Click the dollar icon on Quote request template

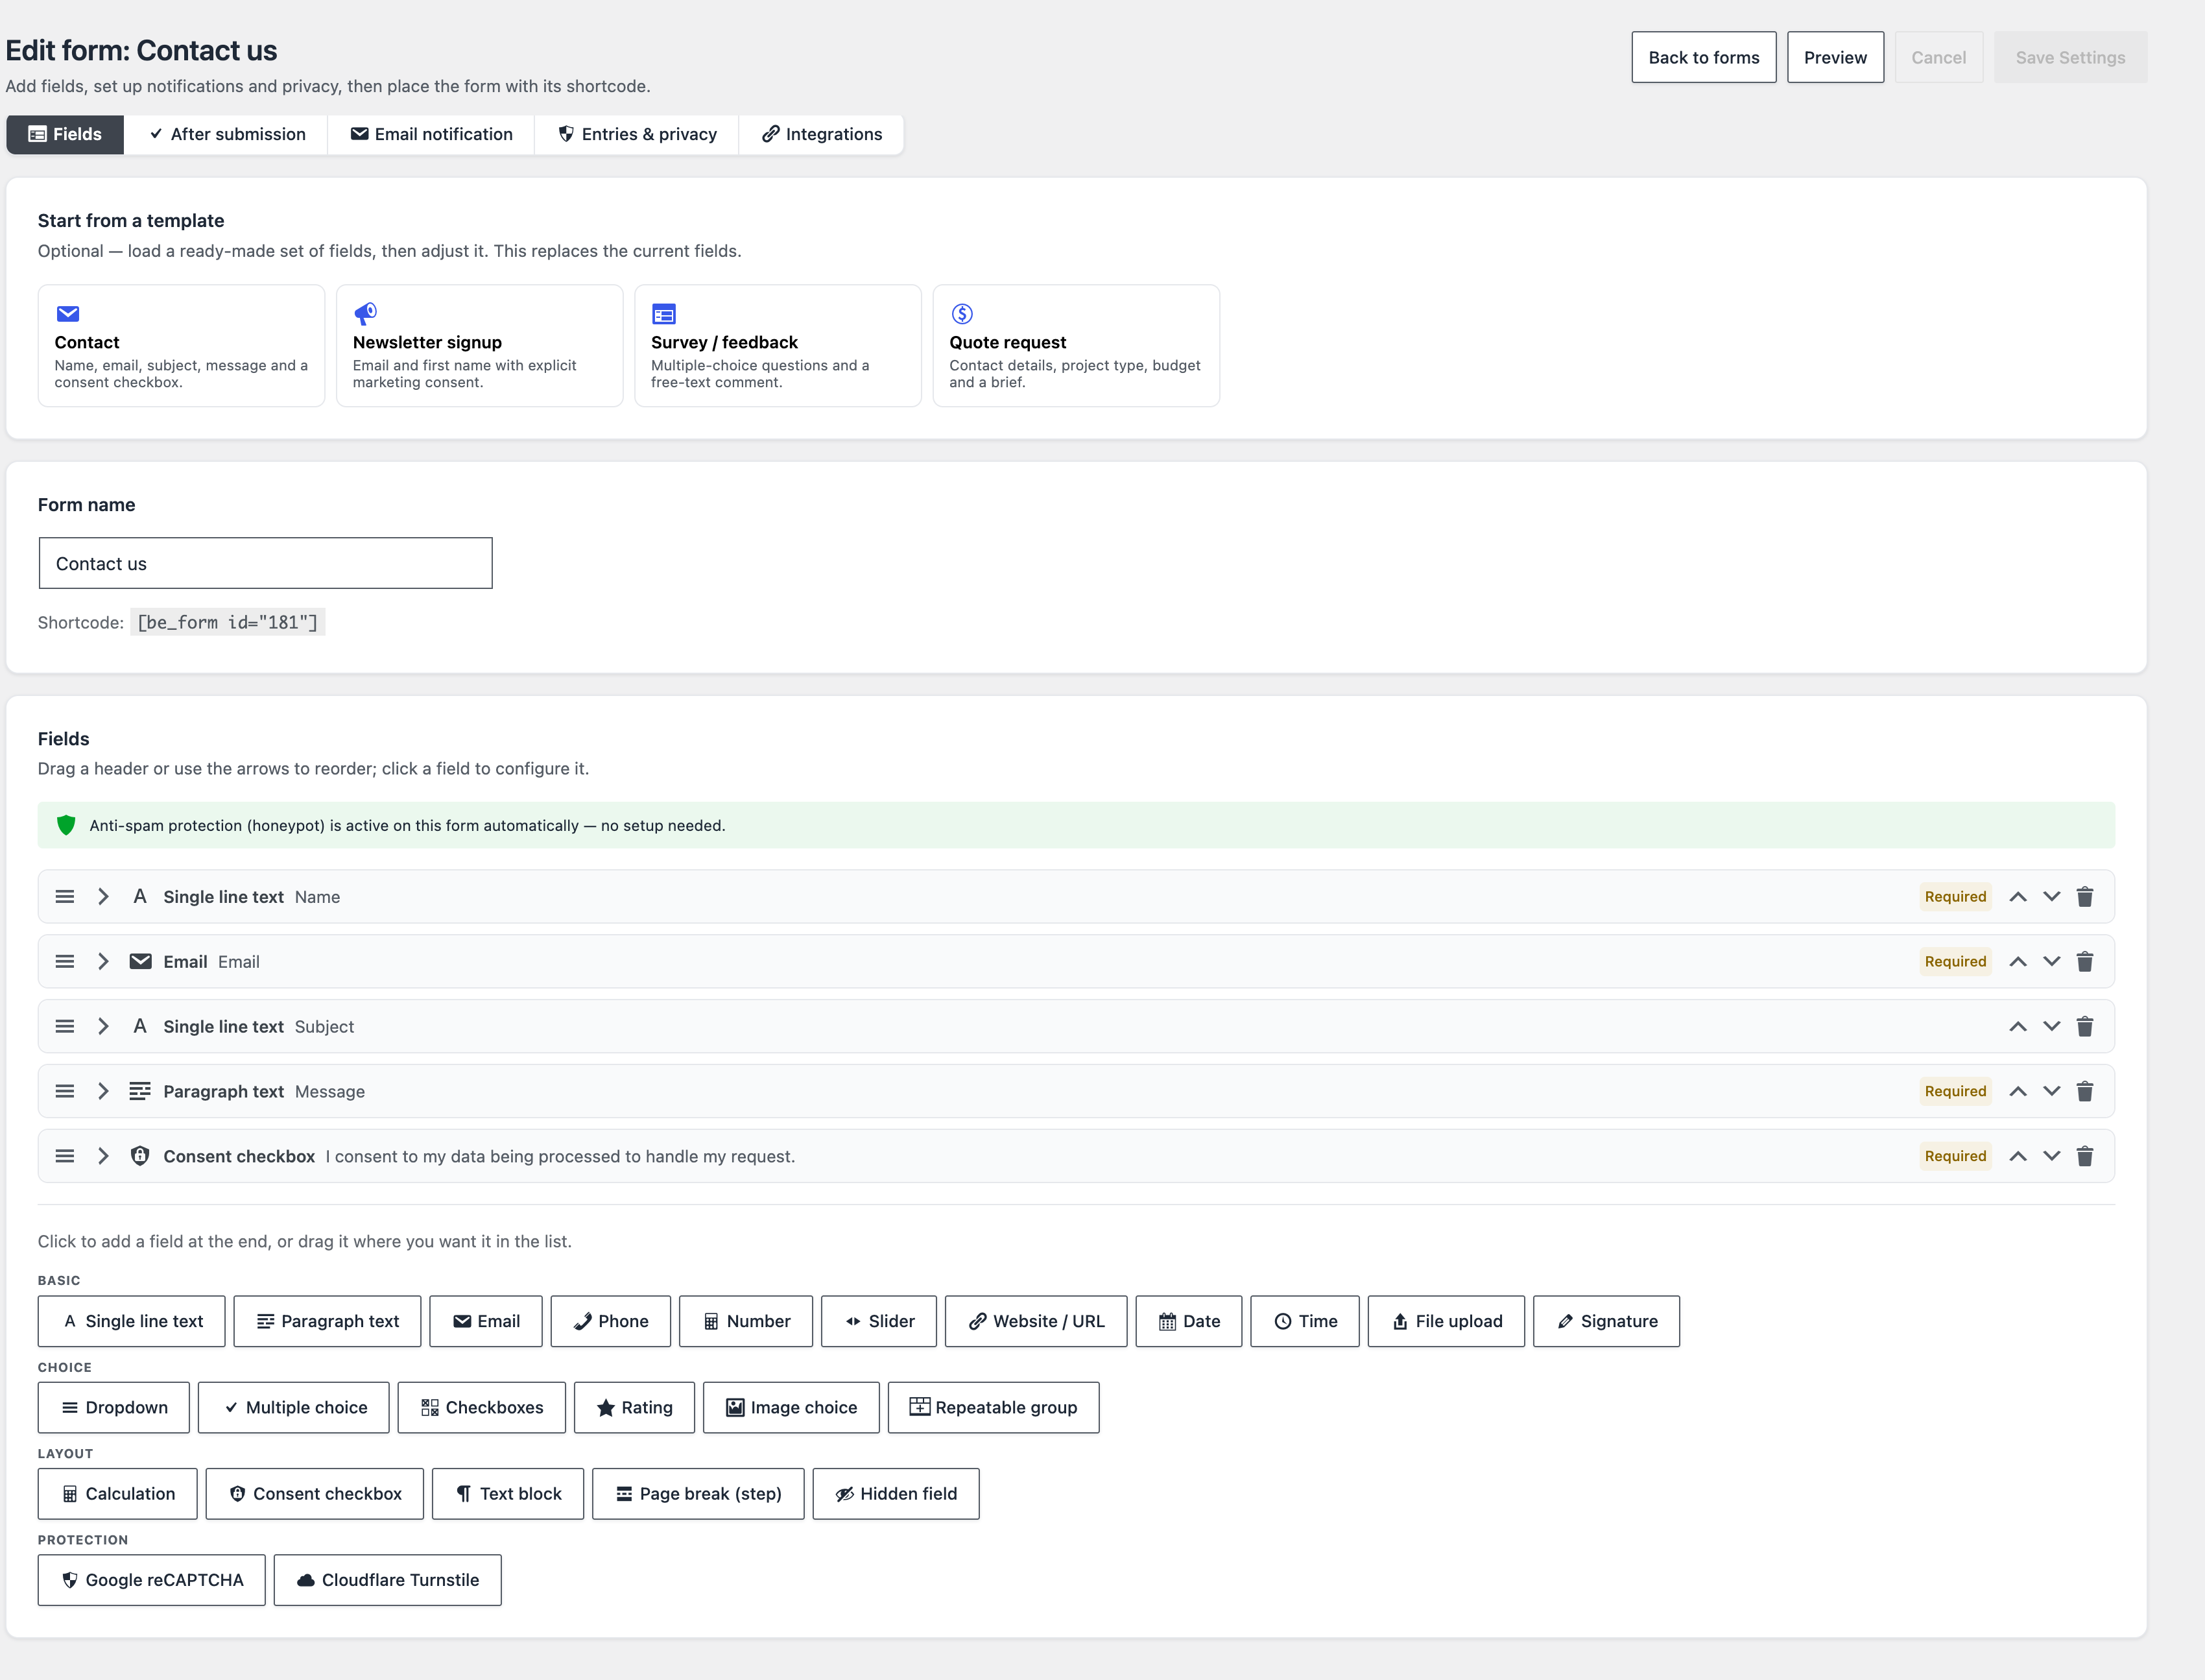click(x=962, y=314)
